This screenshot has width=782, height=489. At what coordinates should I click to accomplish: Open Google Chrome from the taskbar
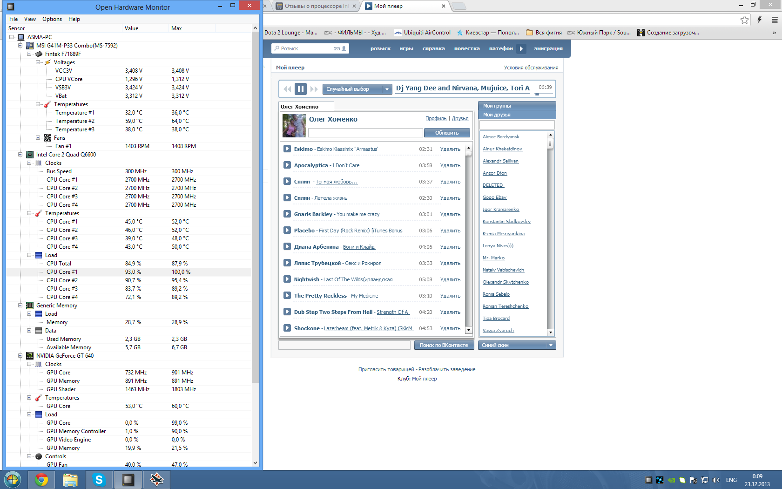(41, 480)
